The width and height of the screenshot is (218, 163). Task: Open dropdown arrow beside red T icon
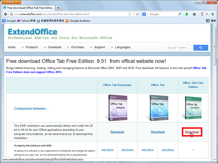[207, 14]
